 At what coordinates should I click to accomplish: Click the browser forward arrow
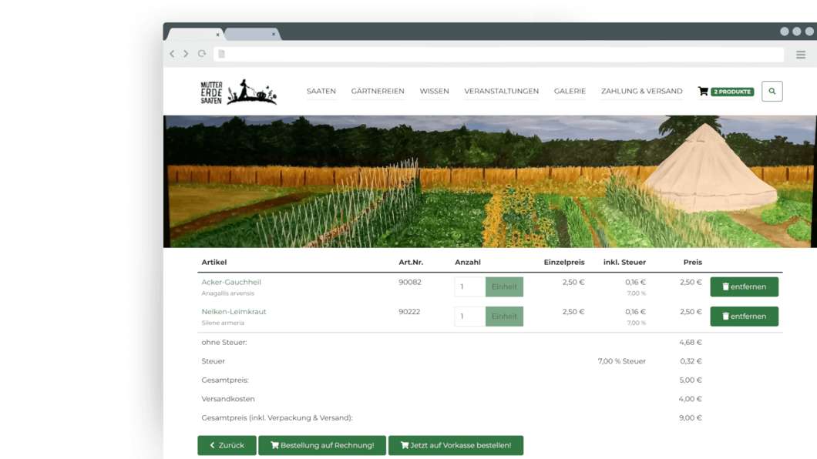tap(187, 54)
